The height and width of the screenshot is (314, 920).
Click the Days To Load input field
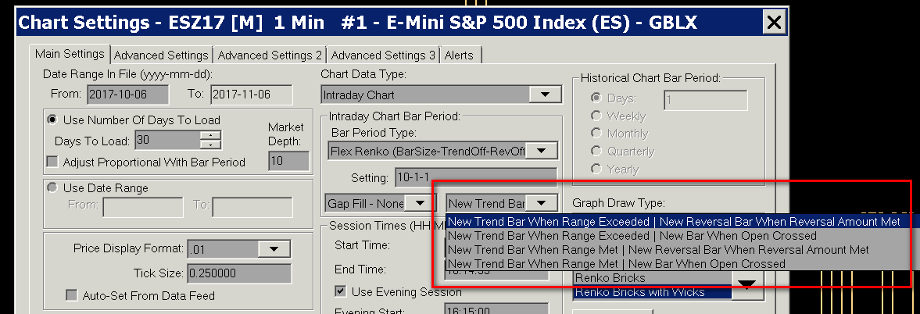point(167,141)
